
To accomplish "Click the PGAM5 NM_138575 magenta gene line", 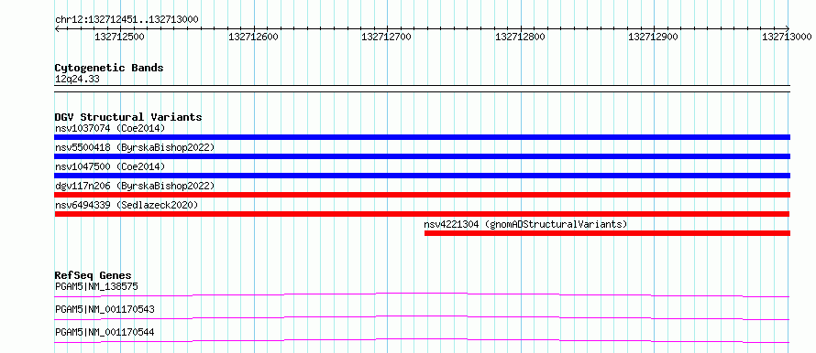I will (422, 294).
